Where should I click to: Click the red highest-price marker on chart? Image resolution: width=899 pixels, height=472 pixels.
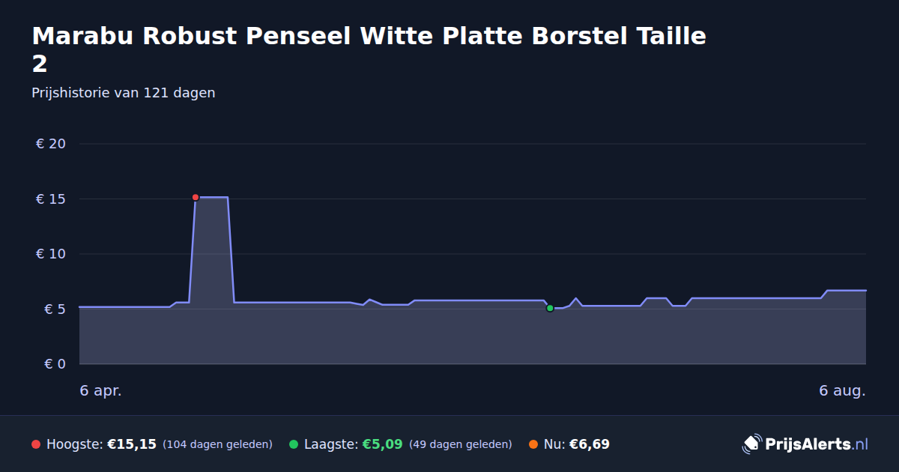pos(196,197)
